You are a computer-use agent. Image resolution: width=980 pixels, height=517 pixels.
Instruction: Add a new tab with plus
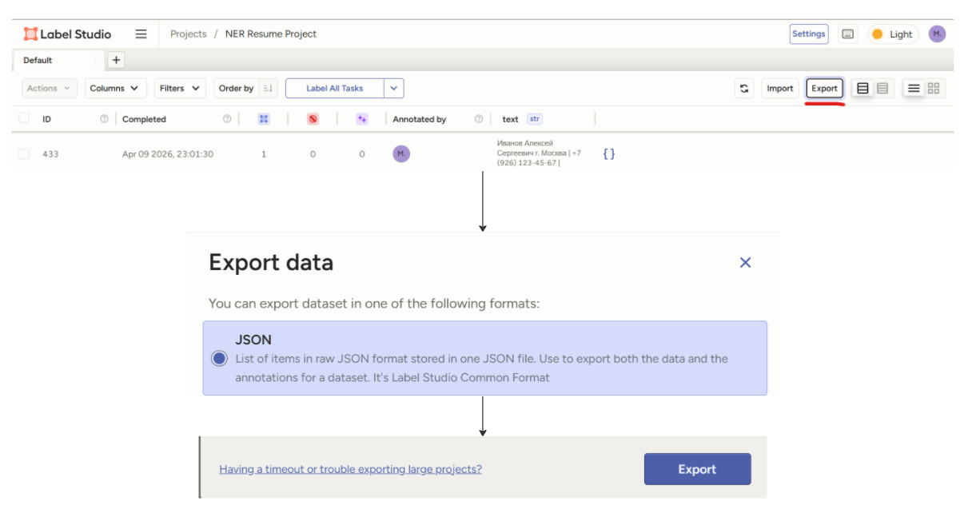pos(115,60)
